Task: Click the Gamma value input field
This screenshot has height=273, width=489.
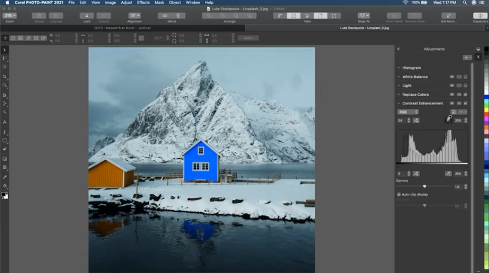Action: (457, 187)
